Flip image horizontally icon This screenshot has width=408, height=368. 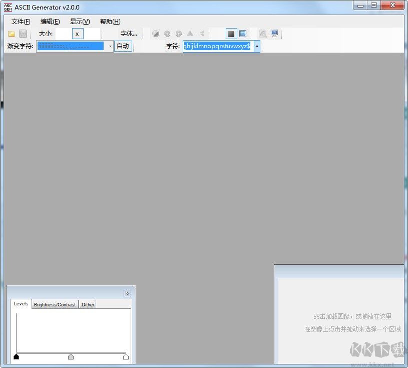[x=190, y=34]
